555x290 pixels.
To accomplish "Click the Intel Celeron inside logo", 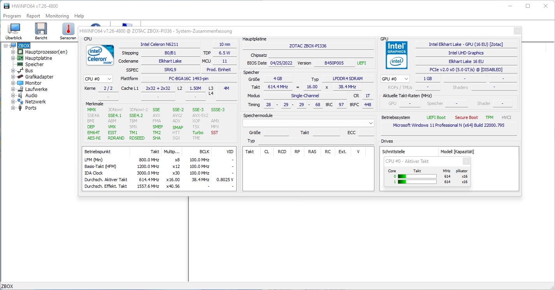I will pos(100,55).
